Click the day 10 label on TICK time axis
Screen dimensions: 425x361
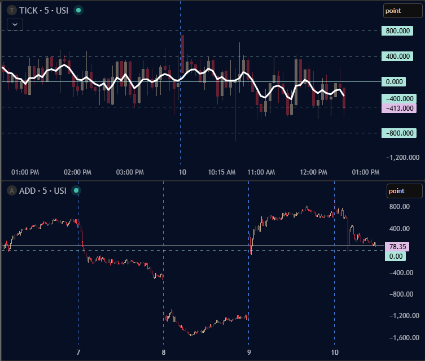pyautogui.click(x=182, y=172)
